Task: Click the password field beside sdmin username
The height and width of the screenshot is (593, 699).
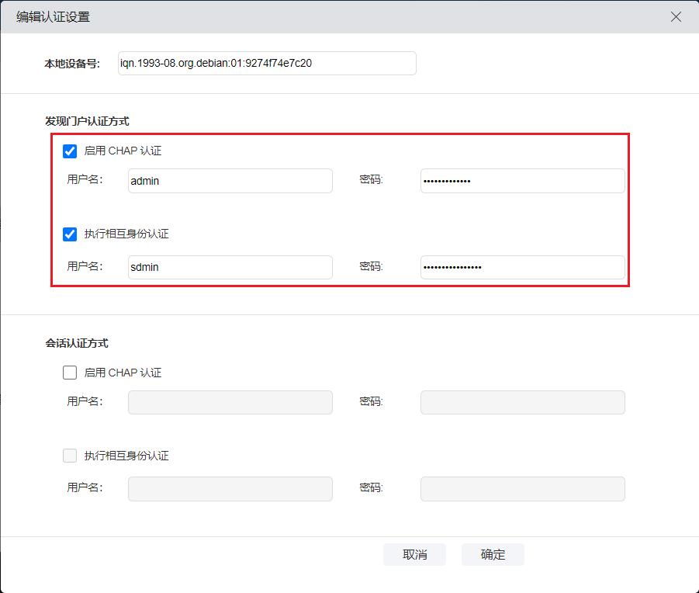Action: coord(522,268)
